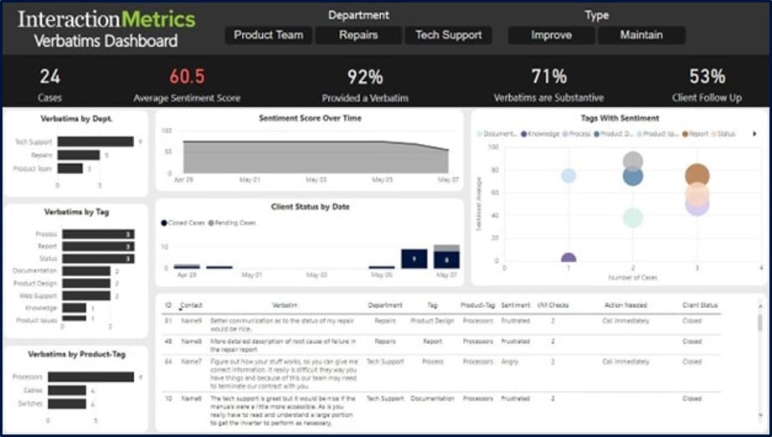The height and width of the screenshot is (437, 772).
Task: Select the dark blue Product Design bubble
Action: (x=633, y=177)
